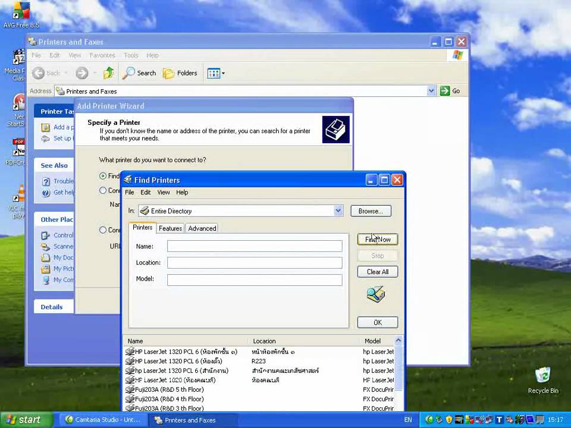Click the Clear All button
Viewport: 571px width, 428px height.
tap(377, 272)
